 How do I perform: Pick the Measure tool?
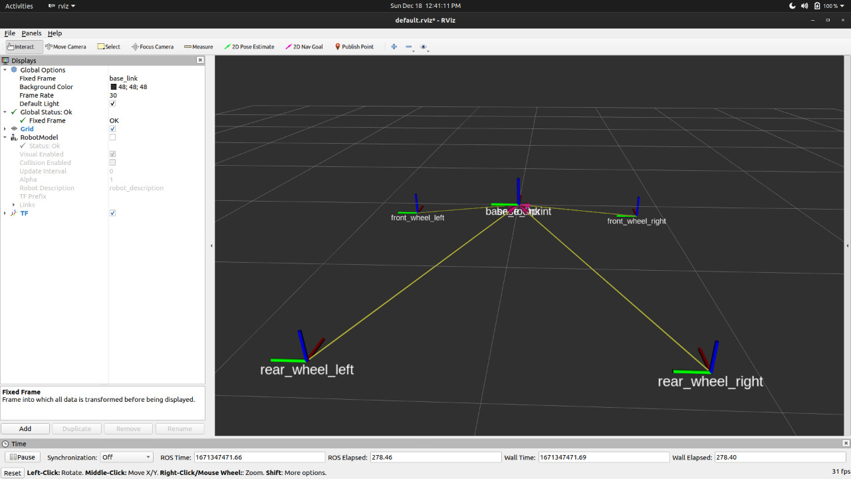[197, 47]
